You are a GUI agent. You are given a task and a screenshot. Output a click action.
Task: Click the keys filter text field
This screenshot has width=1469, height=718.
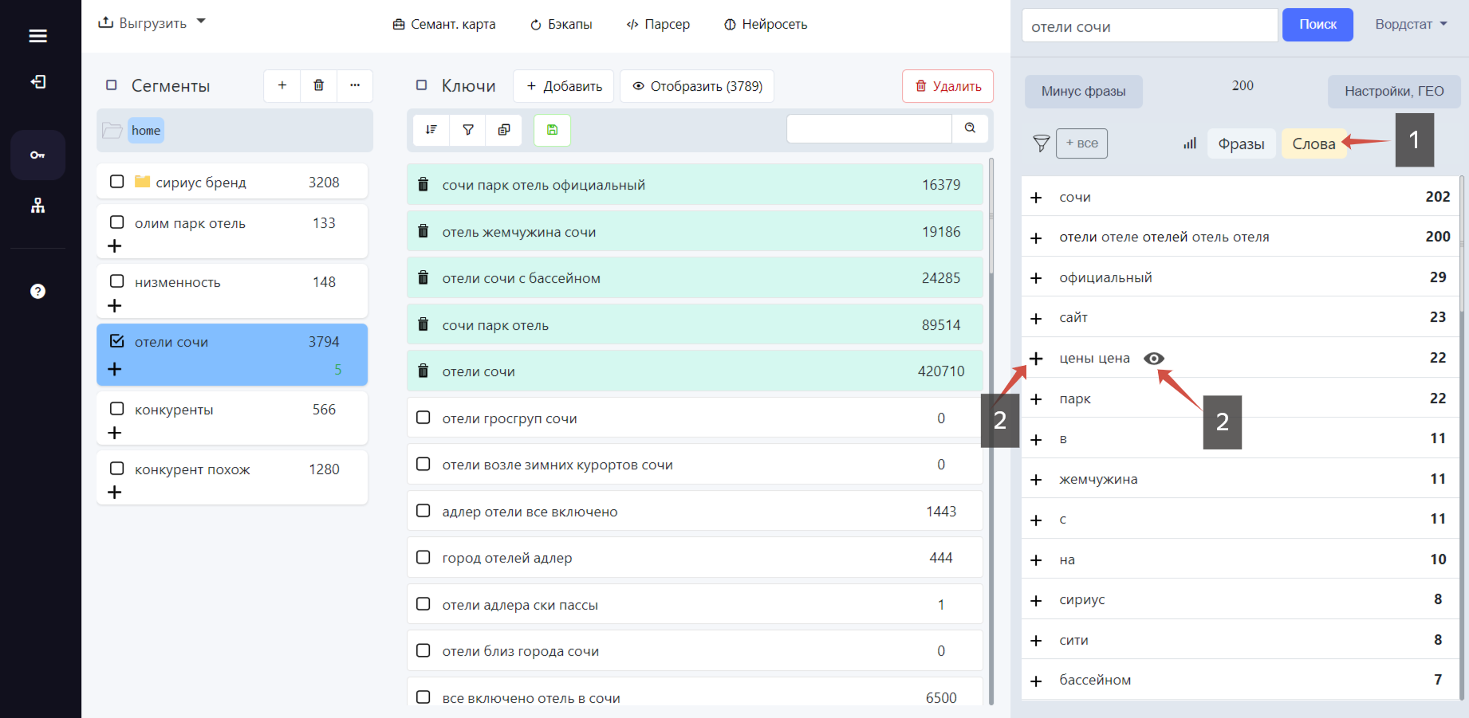click(x=869, y=128)
